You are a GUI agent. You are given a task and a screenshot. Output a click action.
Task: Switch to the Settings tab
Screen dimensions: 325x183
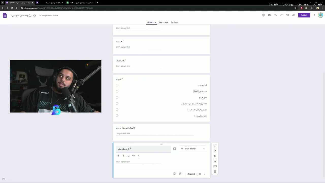click(174, 22)
